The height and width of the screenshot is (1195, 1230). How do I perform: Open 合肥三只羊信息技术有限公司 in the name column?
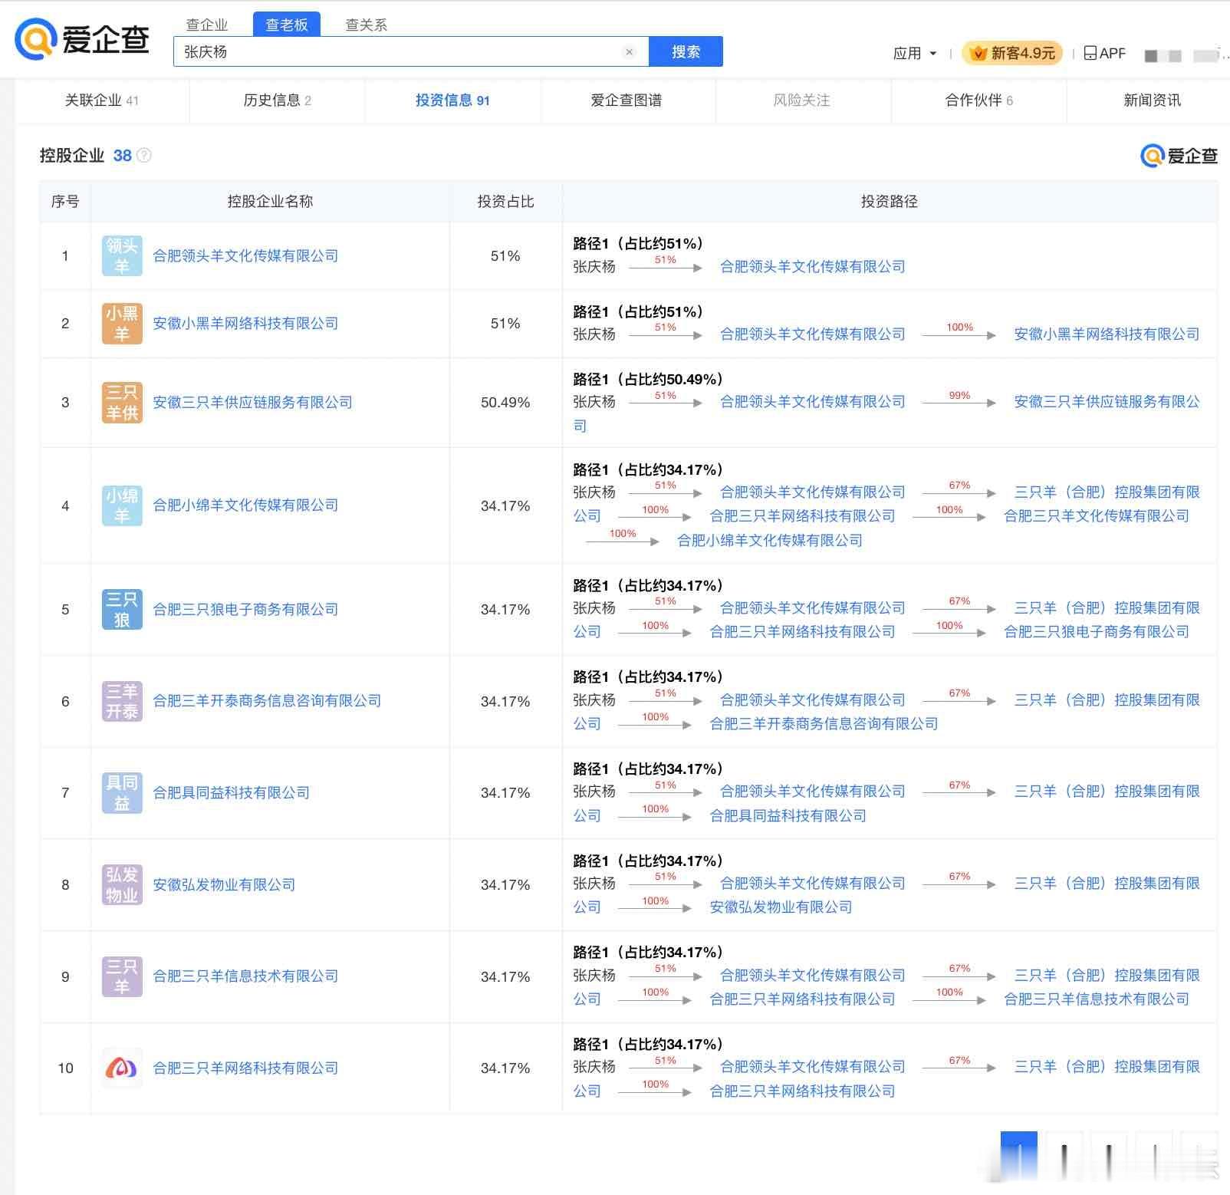[245, 976]
